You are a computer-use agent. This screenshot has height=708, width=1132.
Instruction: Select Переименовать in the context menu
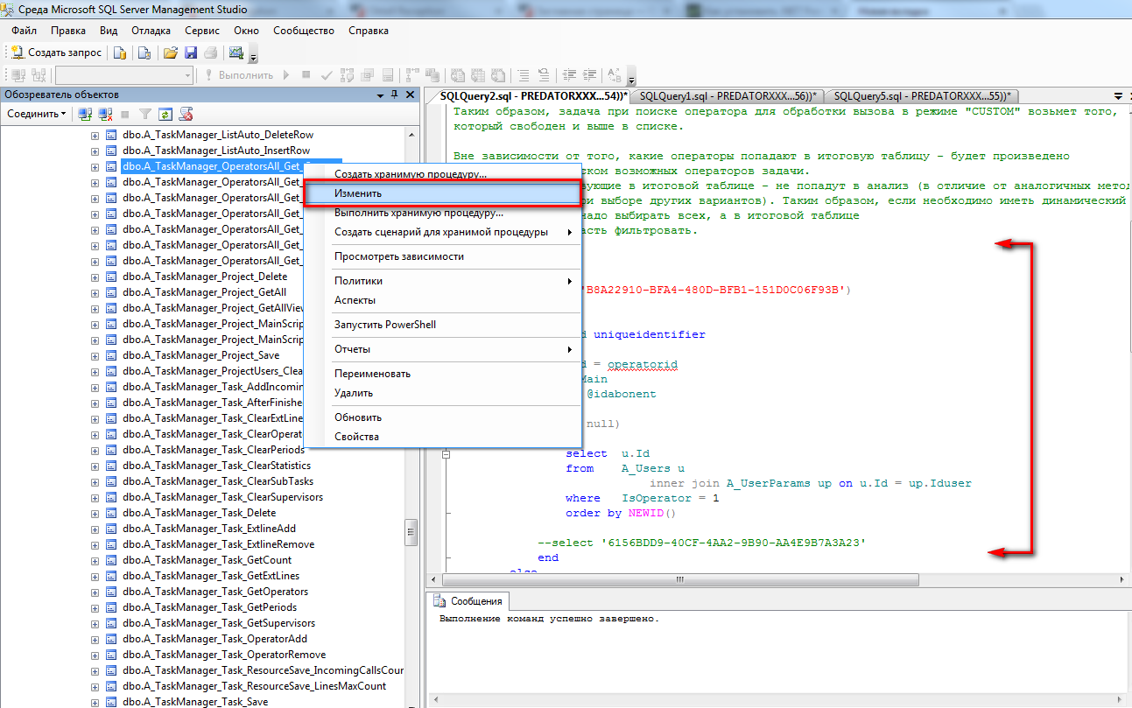(x=372, y=374)
